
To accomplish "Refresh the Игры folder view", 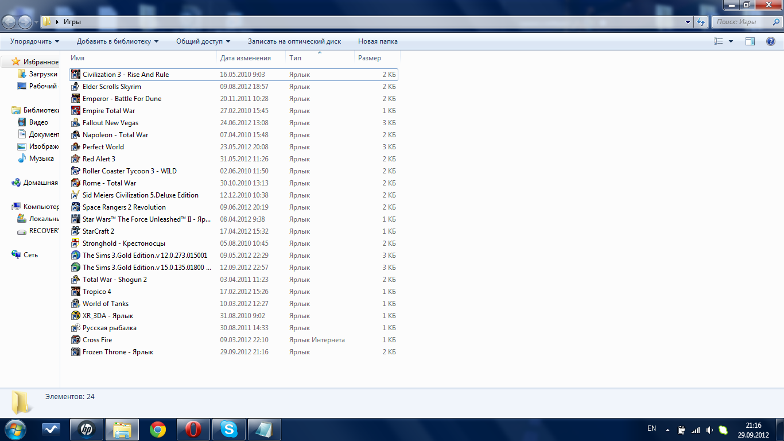I will 701,22.
